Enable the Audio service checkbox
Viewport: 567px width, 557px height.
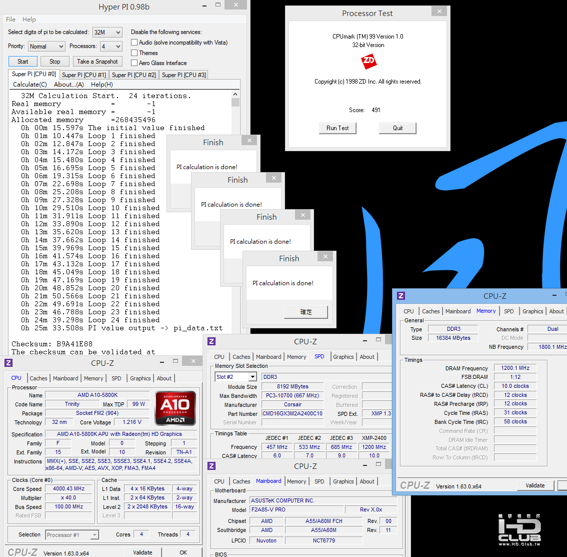click(x=134, y=43)
